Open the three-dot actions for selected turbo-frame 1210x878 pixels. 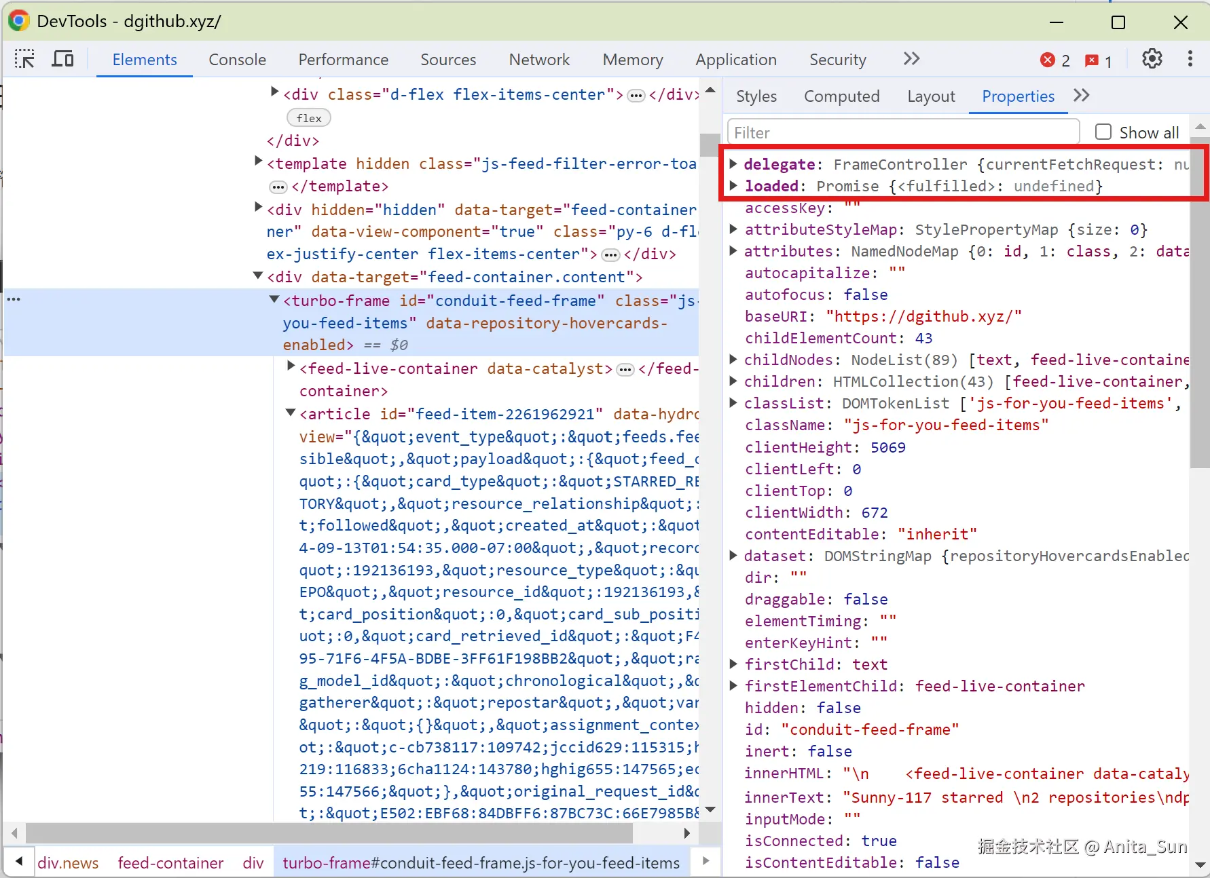pyautogui.click(x=14, y=299)
